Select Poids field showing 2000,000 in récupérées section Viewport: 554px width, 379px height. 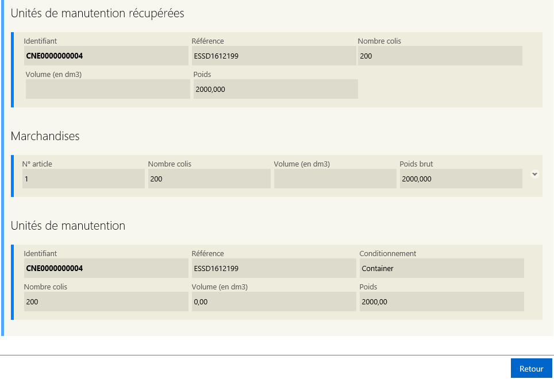(276, 89)
